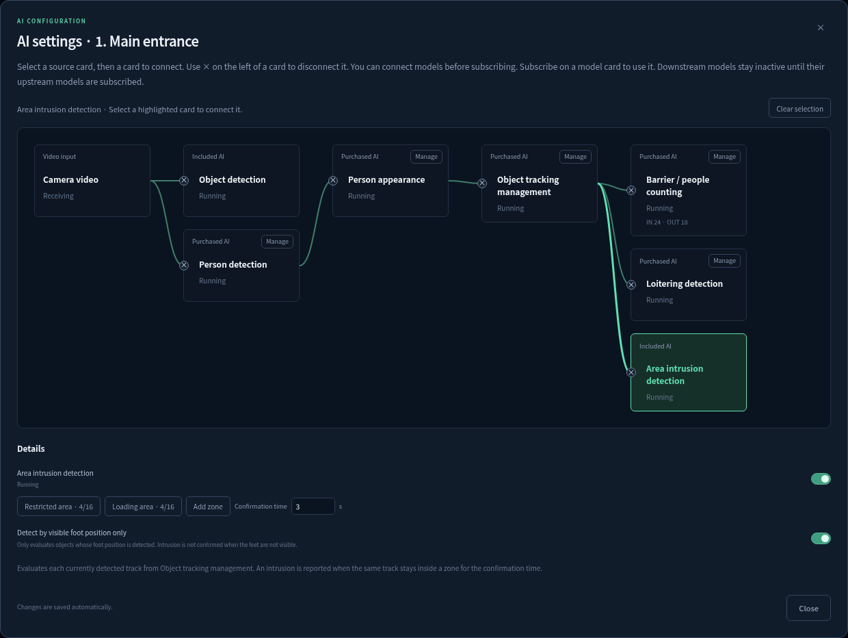Focus the Confirmation time input field
Screen dimensions: 848x638
(x=313, y=507)
